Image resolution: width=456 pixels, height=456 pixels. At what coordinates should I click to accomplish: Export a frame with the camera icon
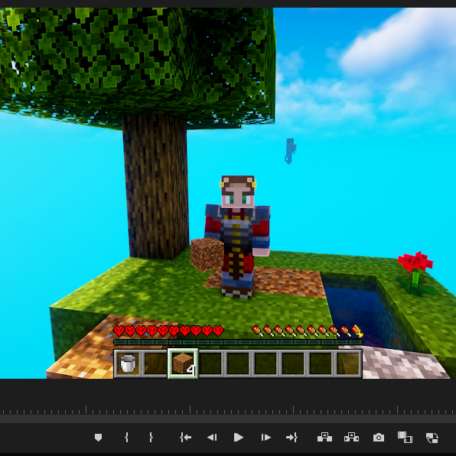coord(379,438)
